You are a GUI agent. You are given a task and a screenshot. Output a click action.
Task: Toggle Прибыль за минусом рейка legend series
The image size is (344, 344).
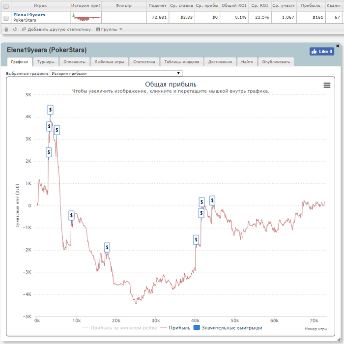[119, 328]
